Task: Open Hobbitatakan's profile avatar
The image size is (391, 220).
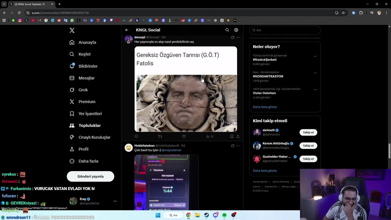Action: pos(129,148)
